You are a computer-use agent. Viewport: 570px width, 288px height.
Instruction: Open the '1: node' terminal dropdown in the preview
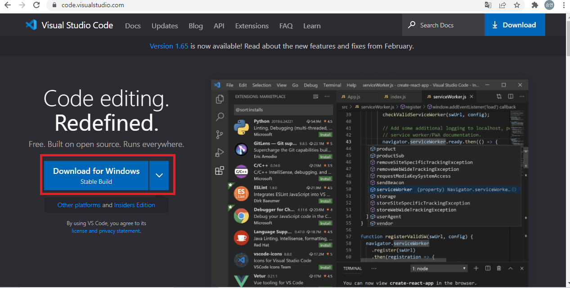click(440, 268)
